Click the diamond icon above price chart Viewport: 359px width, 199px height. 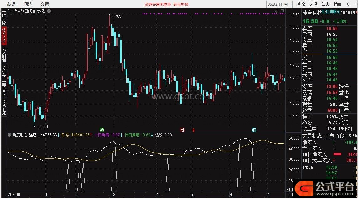click(277, 11)
